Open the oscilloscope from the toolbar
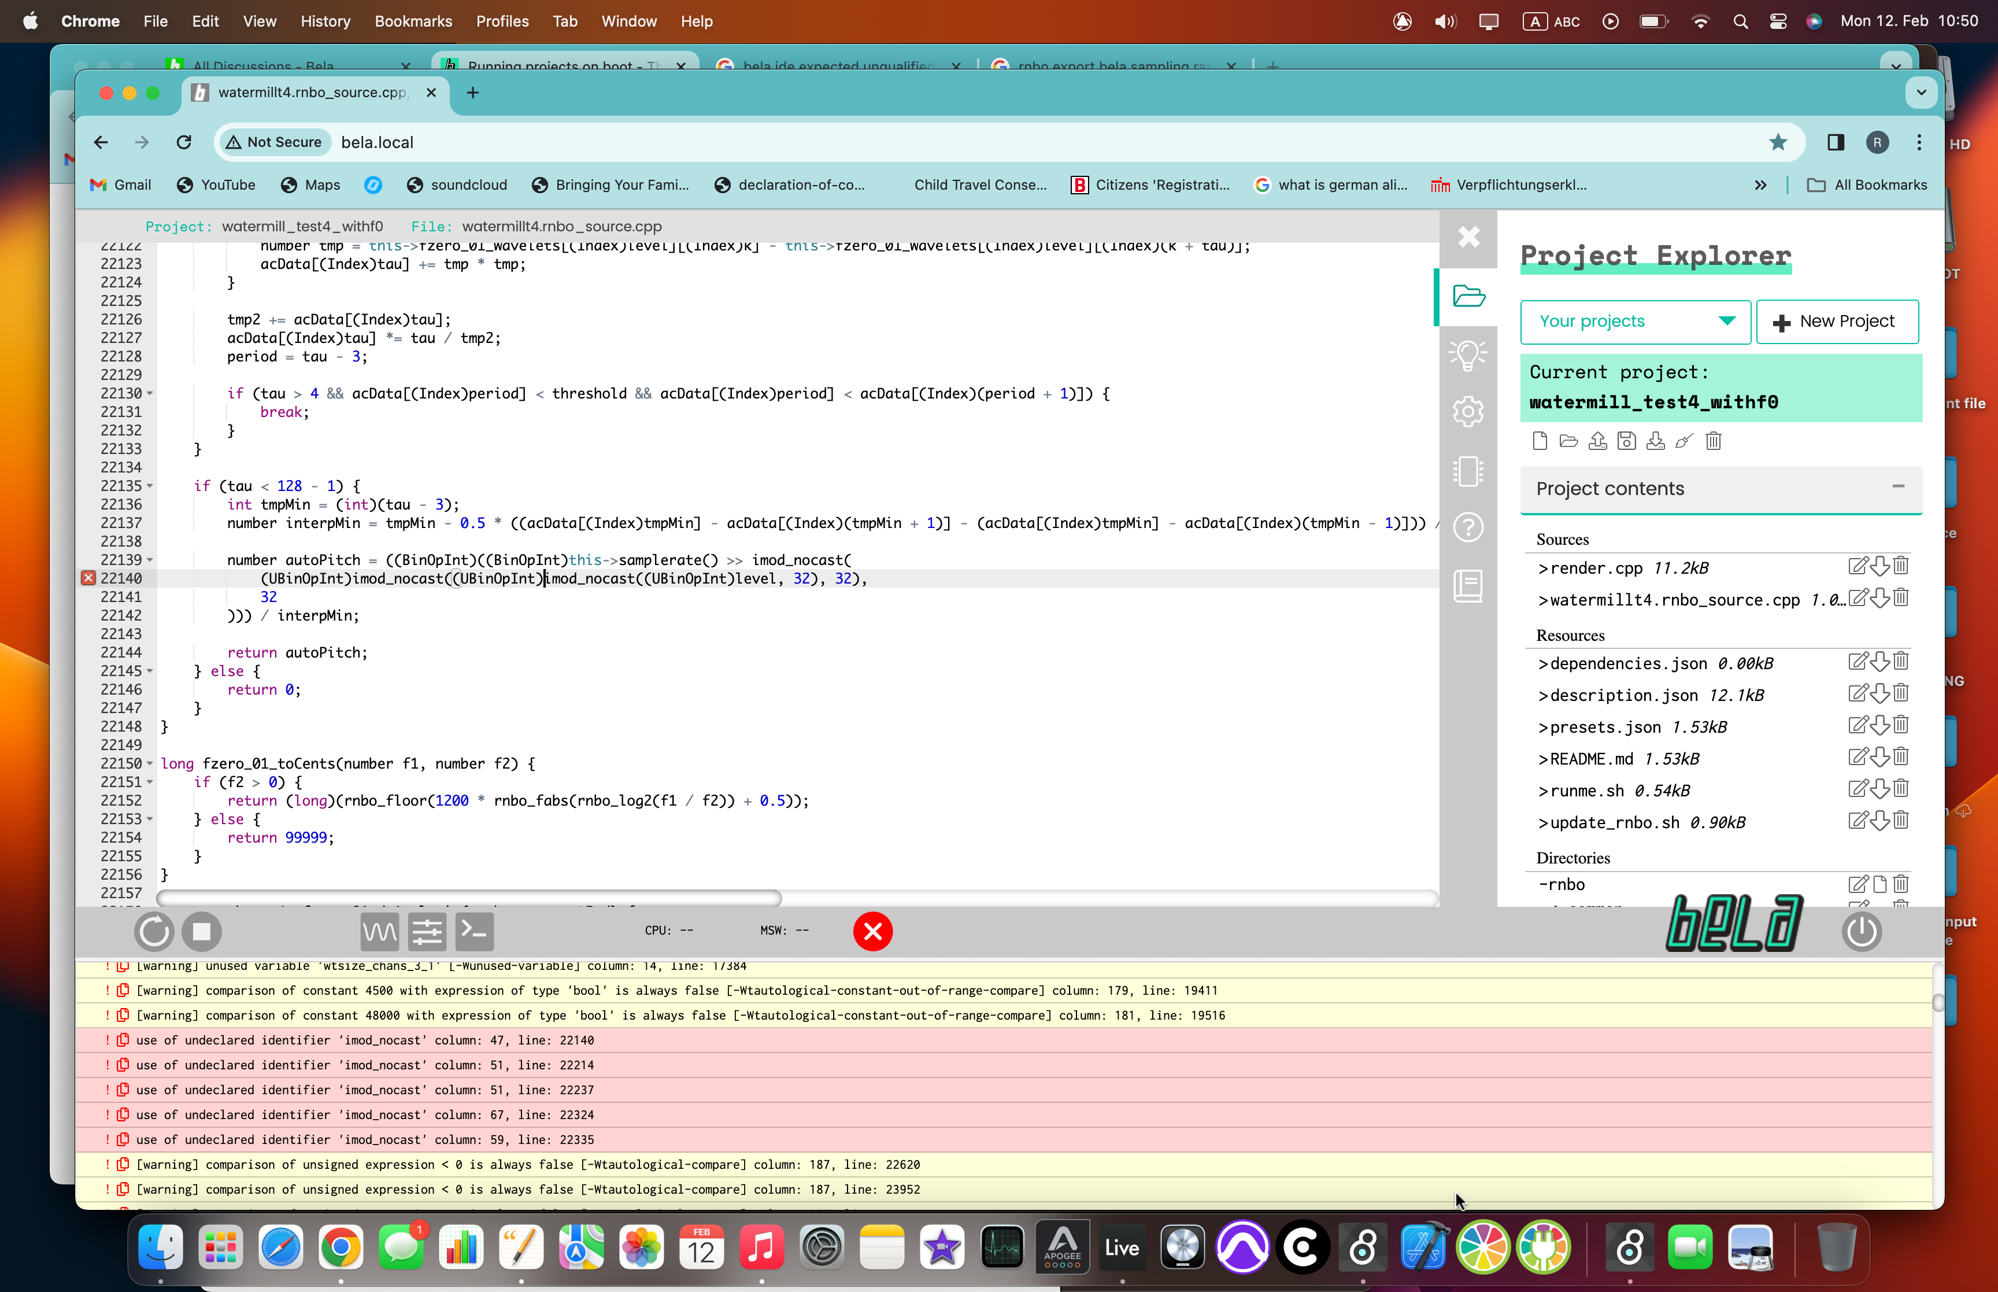Image resolution: width=1998 pixels, height=1292 pixels. [x=380, y=931]
